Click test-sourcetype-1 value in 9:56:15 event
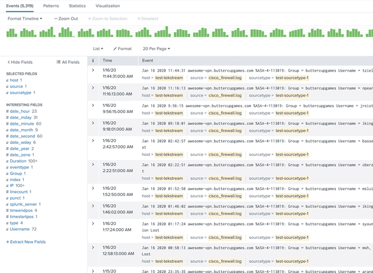Screen dimensions: 373x273 tap(292, 113)
